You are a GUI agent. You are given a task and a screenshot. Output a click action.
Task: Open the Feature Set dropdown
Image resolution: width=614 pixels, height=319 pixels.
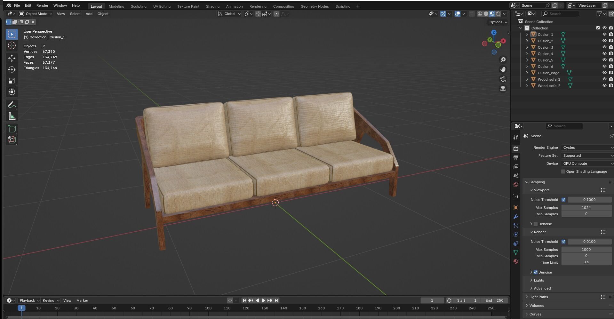[587, 156]
